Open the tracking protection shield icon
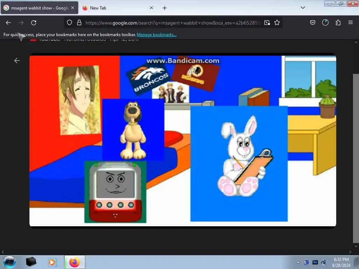359x269 pixels. [x=69, y=23]
